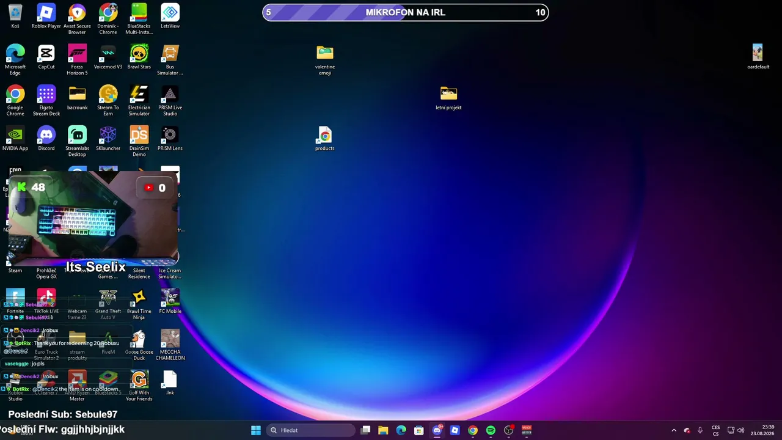782x440 pixels.
Task: Open Streamlabs Desktop shortcut
Action: pyautogui.click(x=77, y=141)
